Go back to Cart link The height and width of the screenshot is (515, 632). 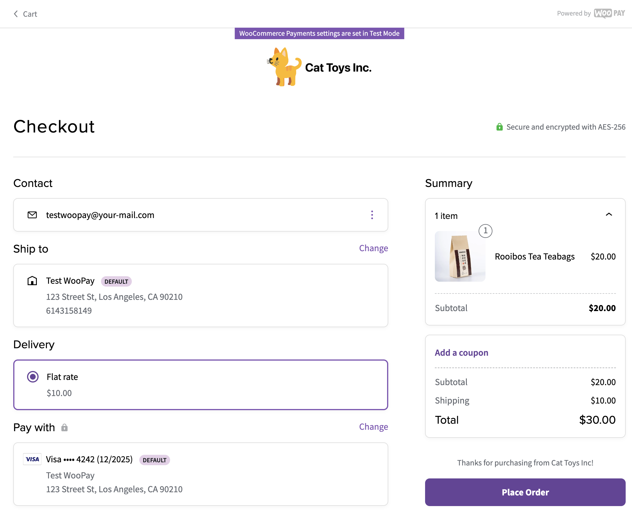[30, 14]
